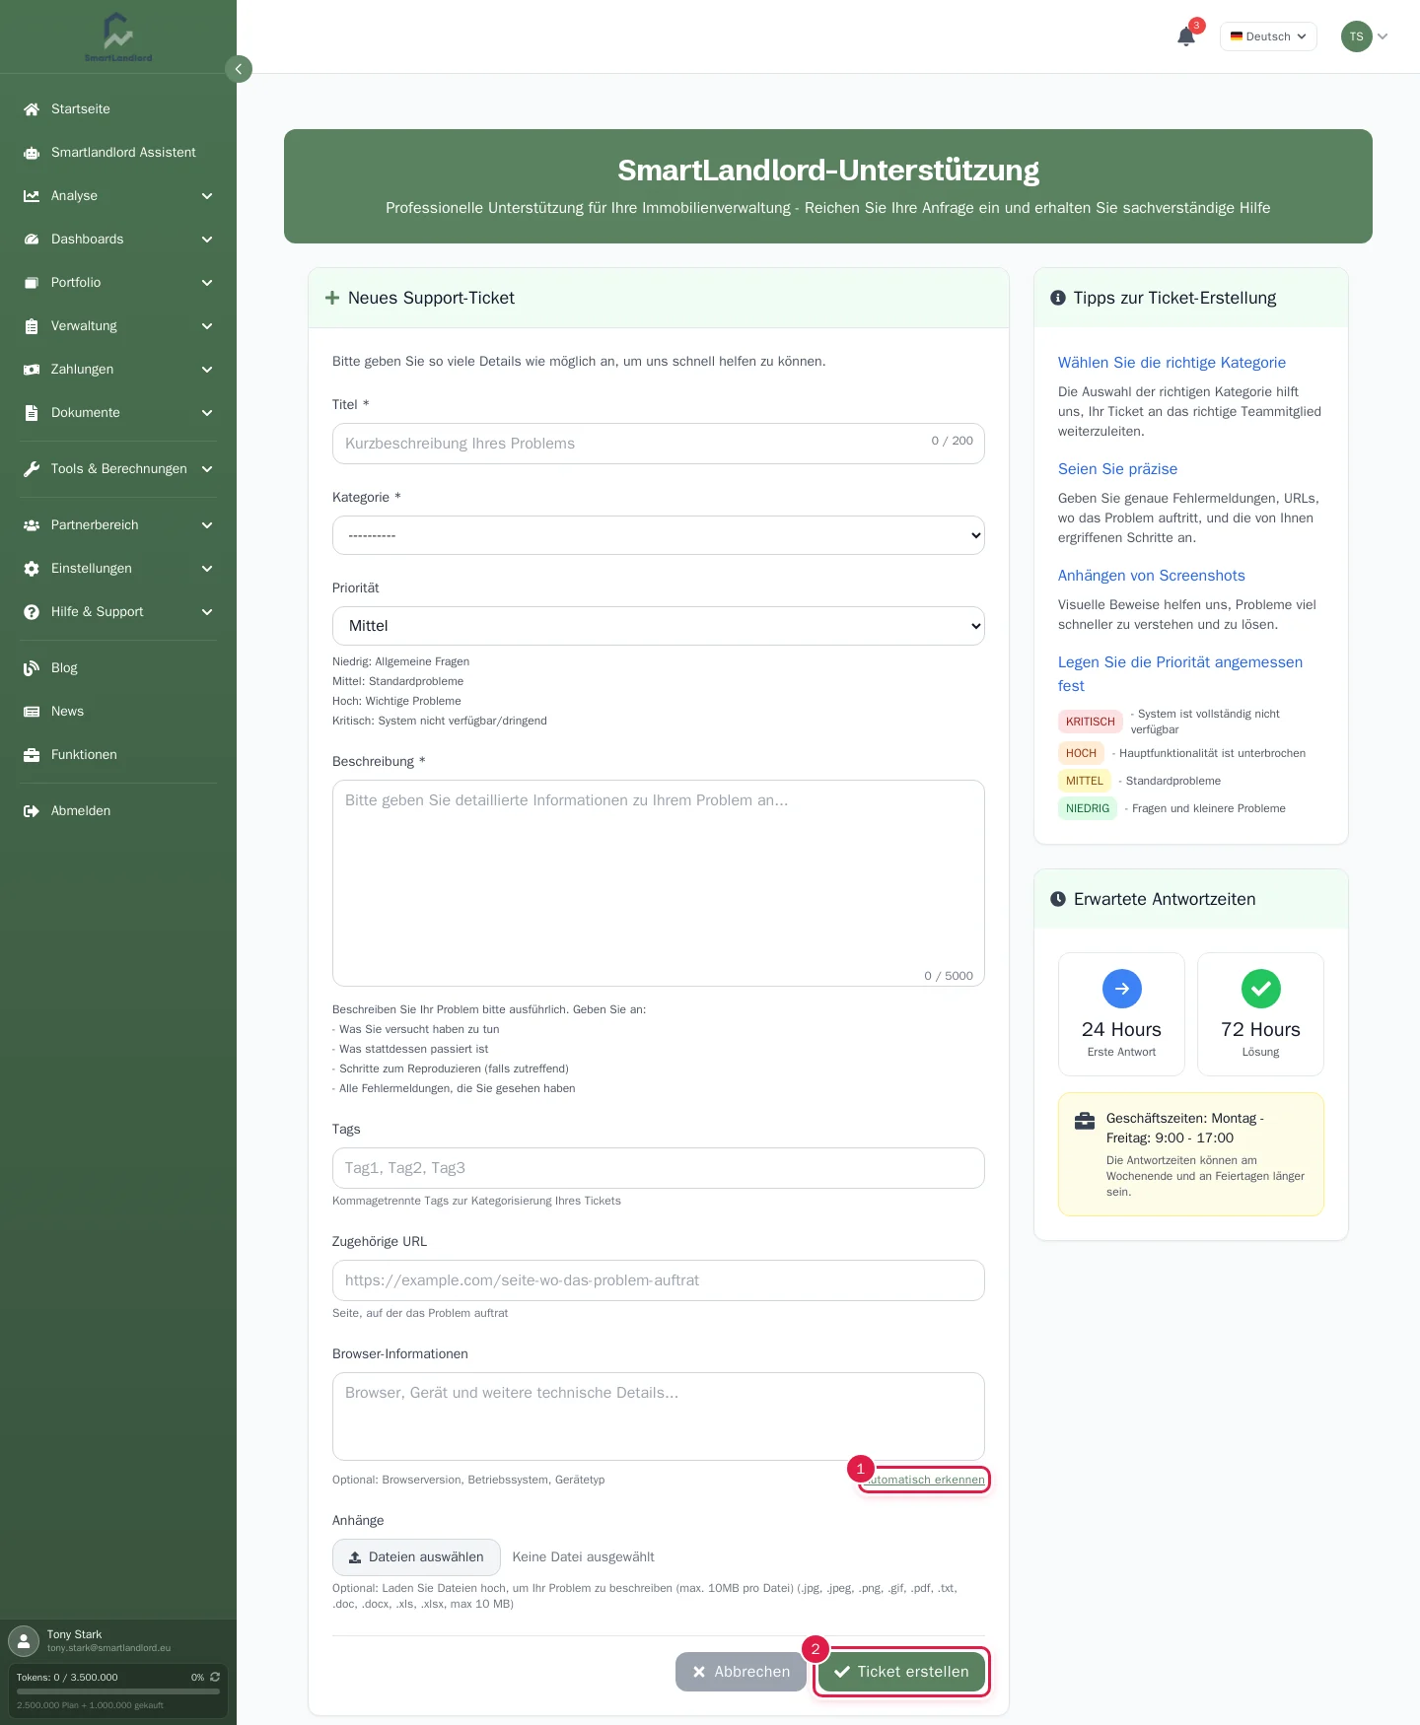
Task: Open the Kategorie dropdown
Action: pyautogui.click(x=659, y=535)
